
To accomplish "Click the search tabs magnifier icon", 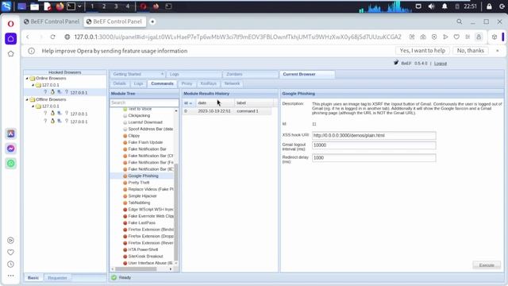I will (x=460, y=21).
